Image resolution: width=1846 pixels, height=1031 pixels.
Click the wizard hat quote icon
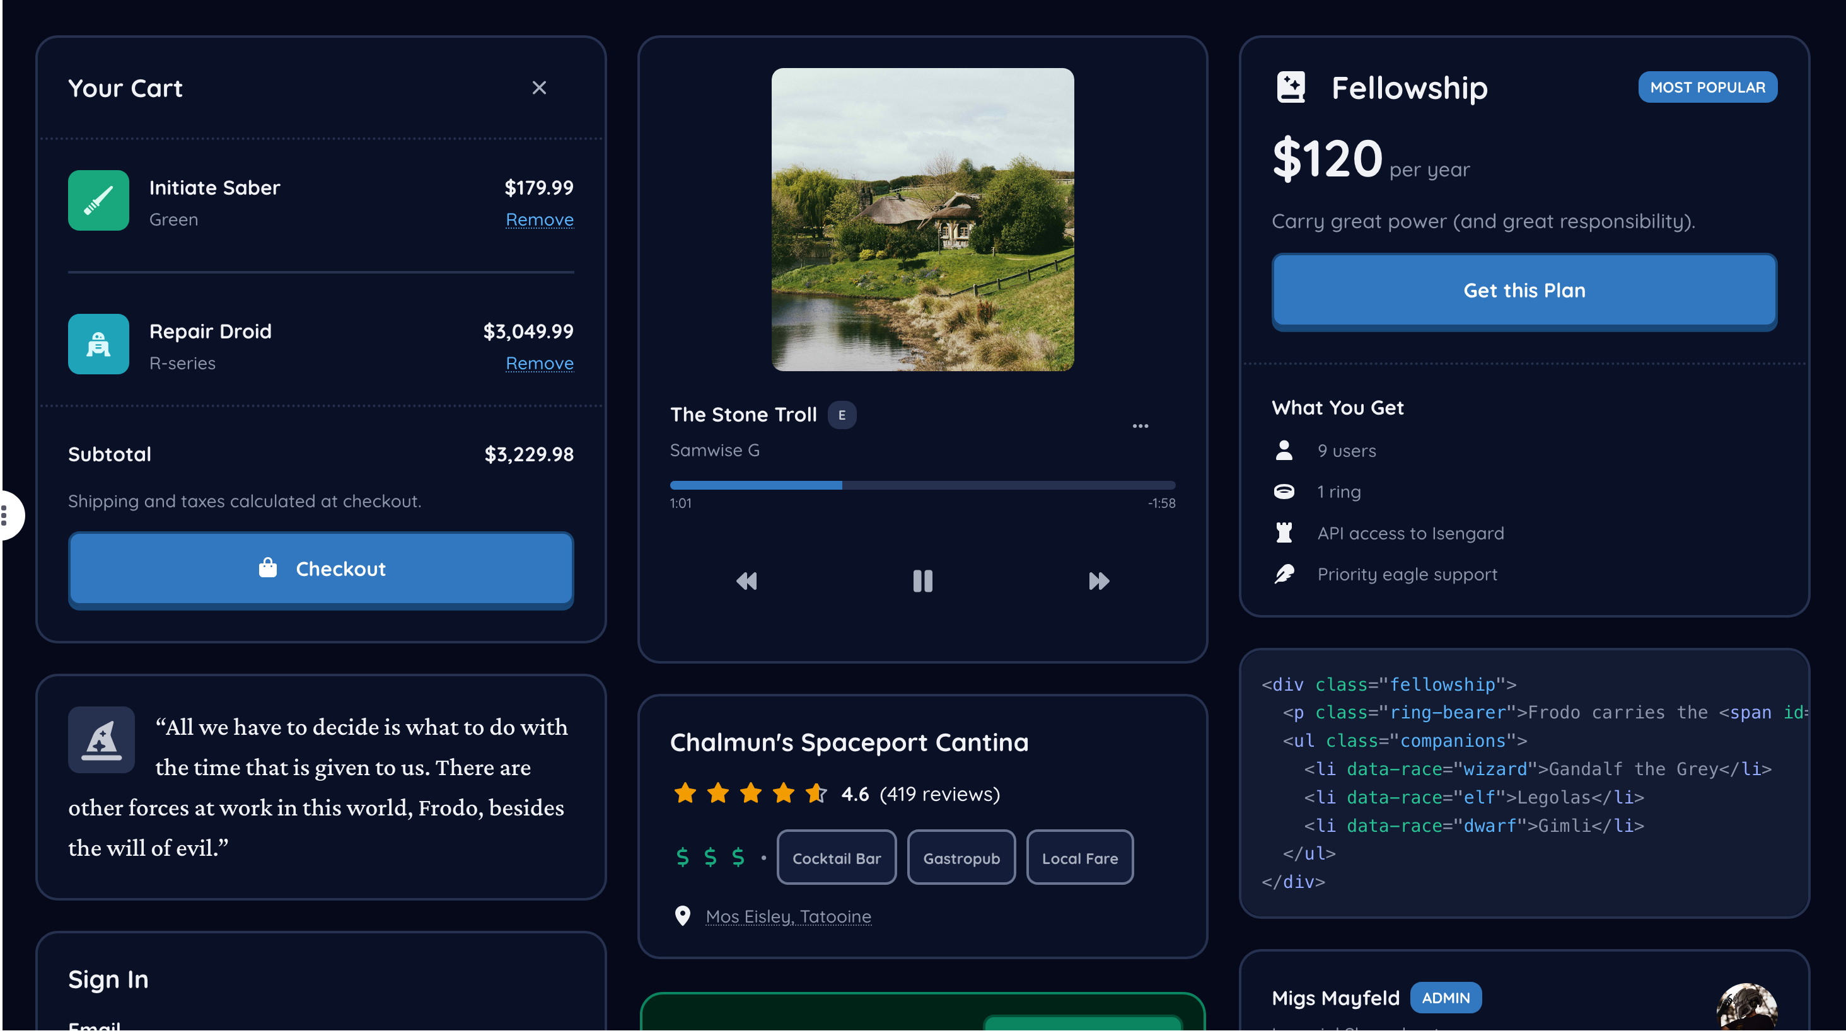tap(101, 739)
